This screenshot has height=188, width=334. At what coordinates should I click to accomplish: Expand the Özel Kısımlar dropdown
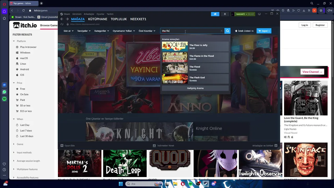(x=147, y=31)
